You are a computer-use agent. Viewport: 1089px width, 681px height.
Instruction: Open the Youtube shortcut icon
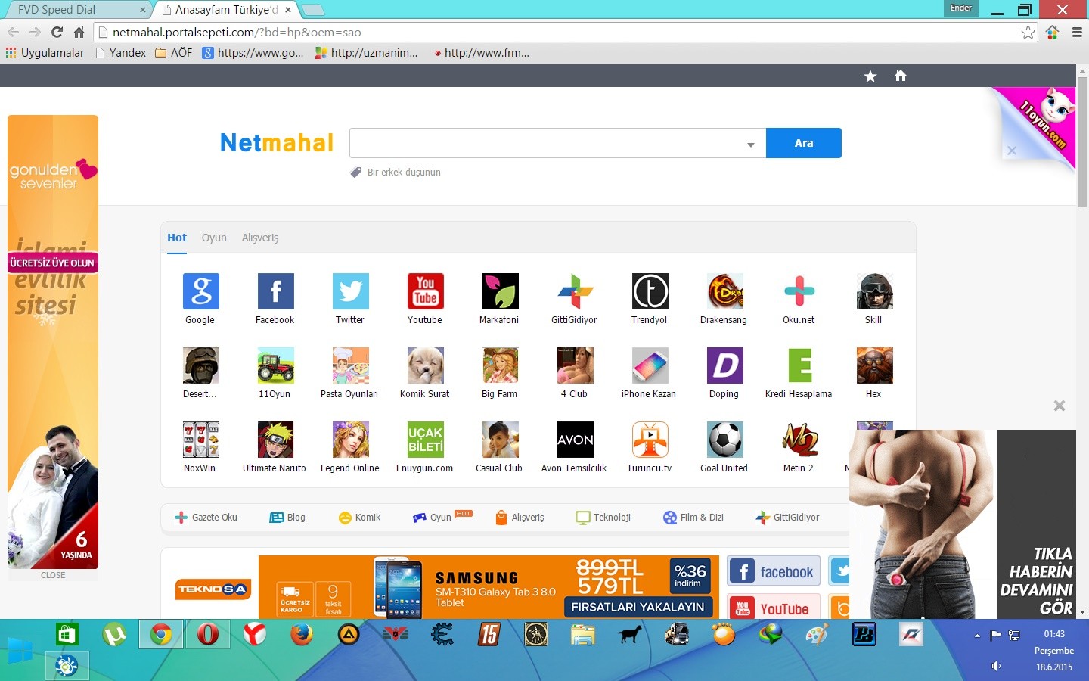click(x=425, y=291)
